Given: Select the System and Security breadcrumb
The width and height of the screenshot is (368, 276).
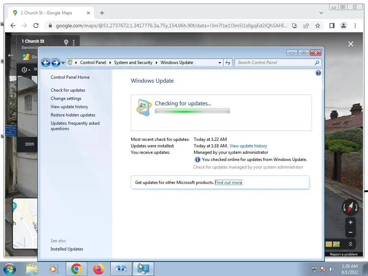Looking at the screenshot, I should pos(133,63).
